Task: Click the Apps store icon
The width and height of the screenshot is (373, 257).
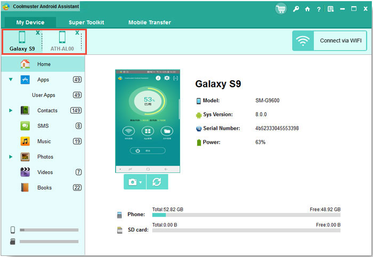Action: click(25, 80)
